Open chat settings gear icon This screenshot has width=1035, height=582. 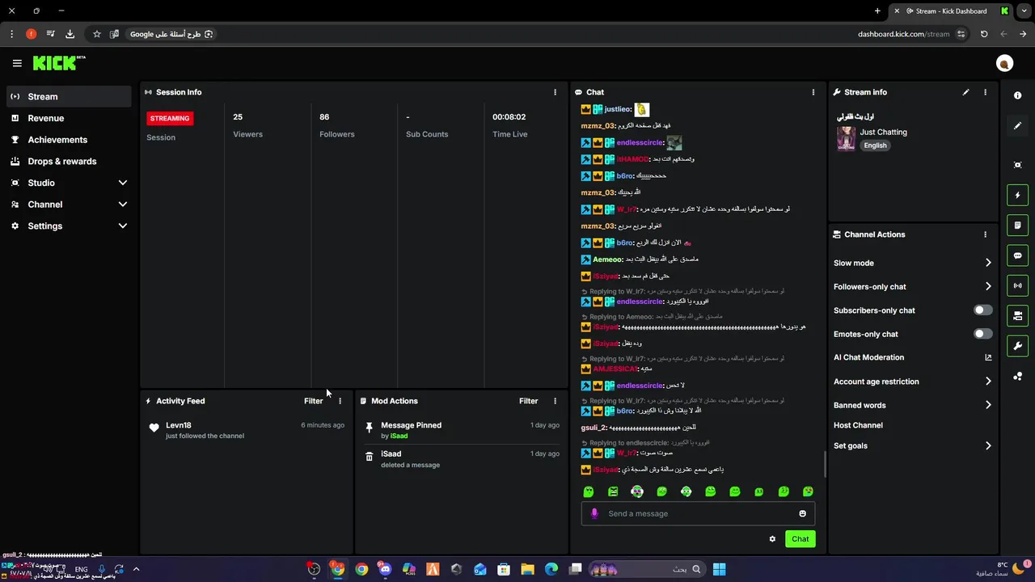772,539
